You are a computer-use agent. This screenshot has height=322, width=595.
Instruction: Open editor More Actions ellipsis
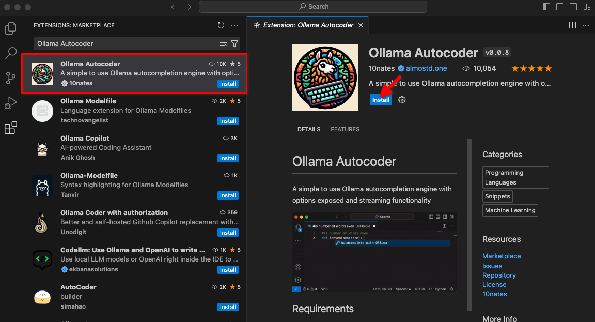coord(586,25)
